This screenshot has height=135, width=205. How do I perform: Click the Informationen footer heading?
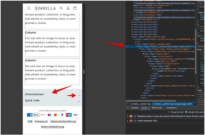[x=34, y=94]
